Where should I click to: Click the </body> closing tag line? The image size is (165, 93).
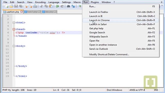coord(21,66)
